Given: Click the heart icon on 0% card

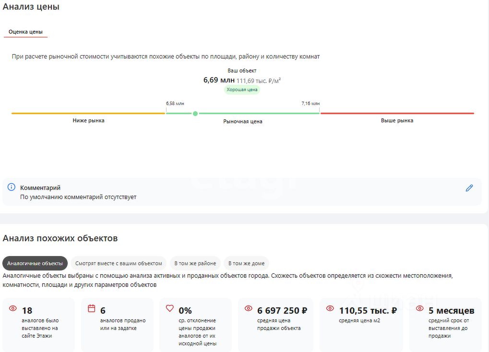Looking at the screenshot, I should click(169, 308).
